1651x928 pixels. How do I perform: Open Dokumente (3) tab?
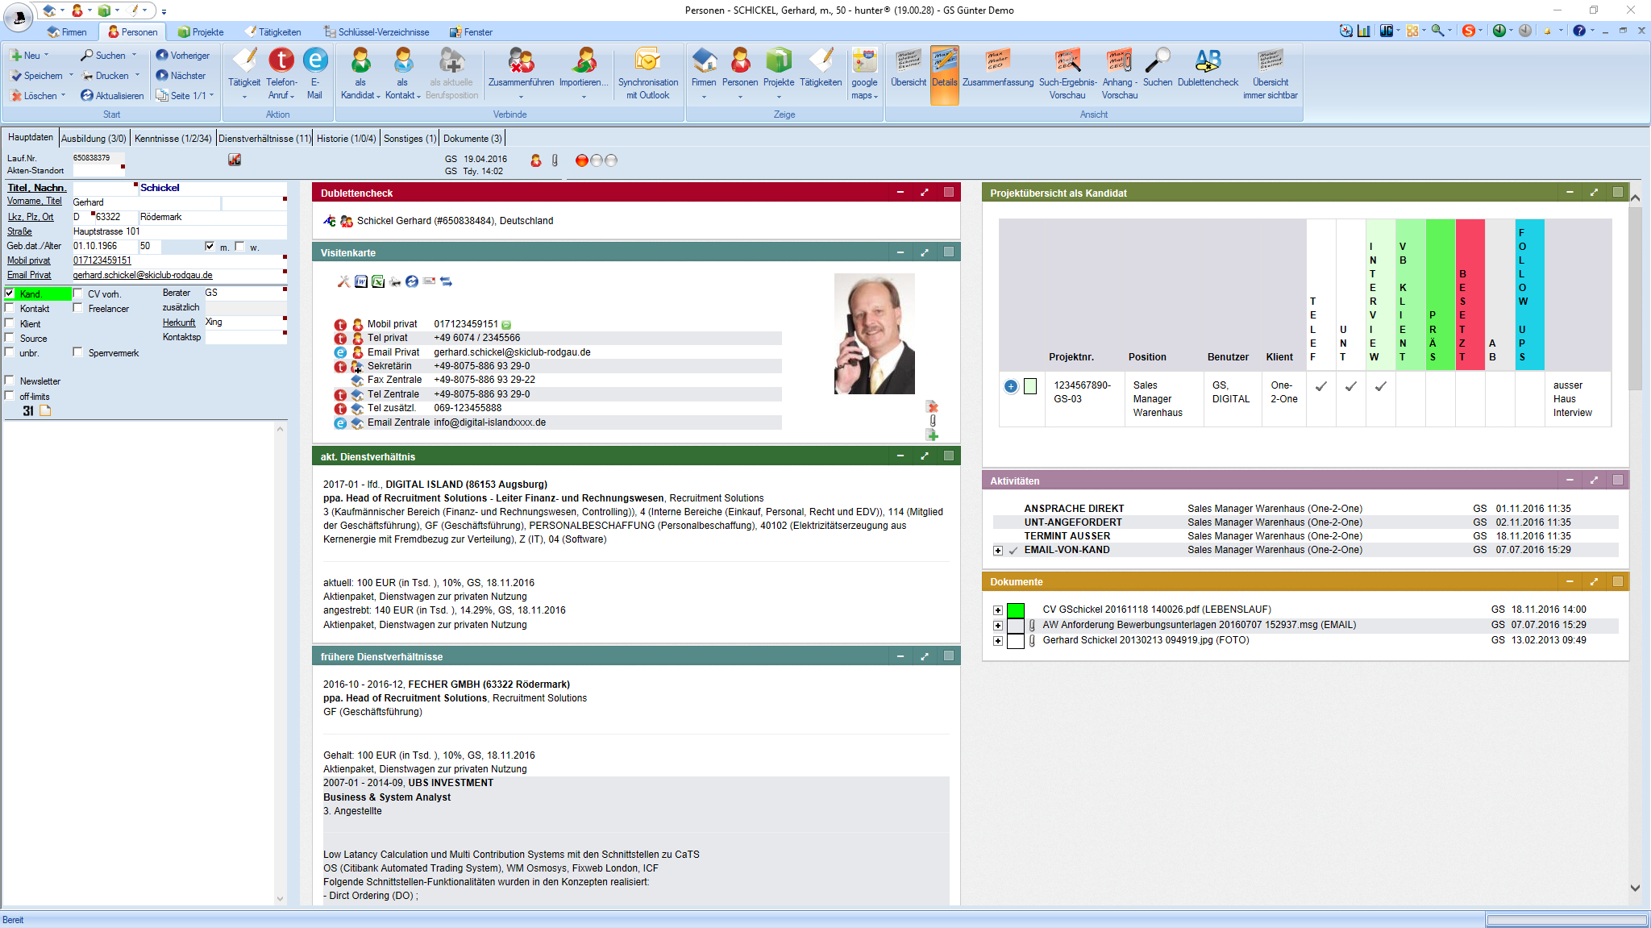coord(472,139)
